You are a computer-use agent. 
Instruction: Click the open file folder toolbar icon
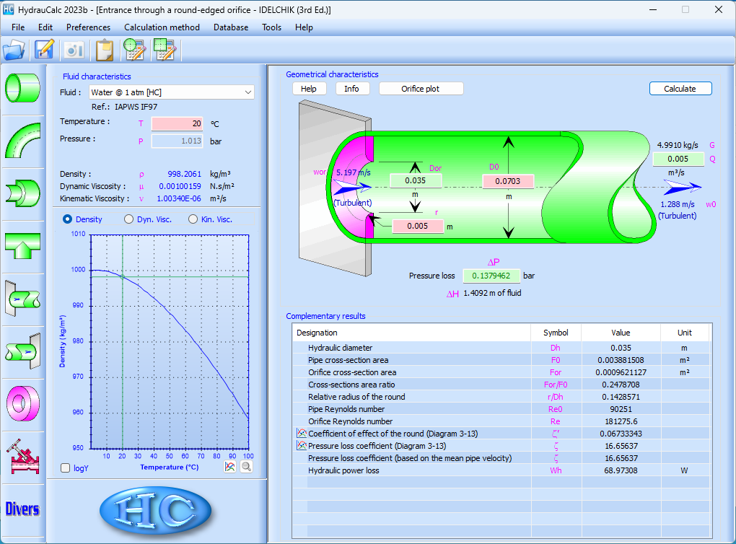click(14, 49)
